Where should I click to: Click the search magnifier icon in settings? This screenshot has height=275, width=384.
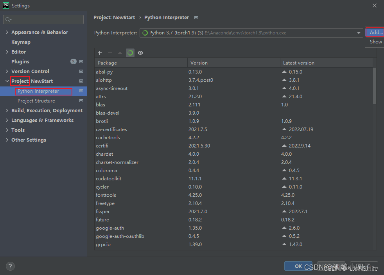pos(8,20)
